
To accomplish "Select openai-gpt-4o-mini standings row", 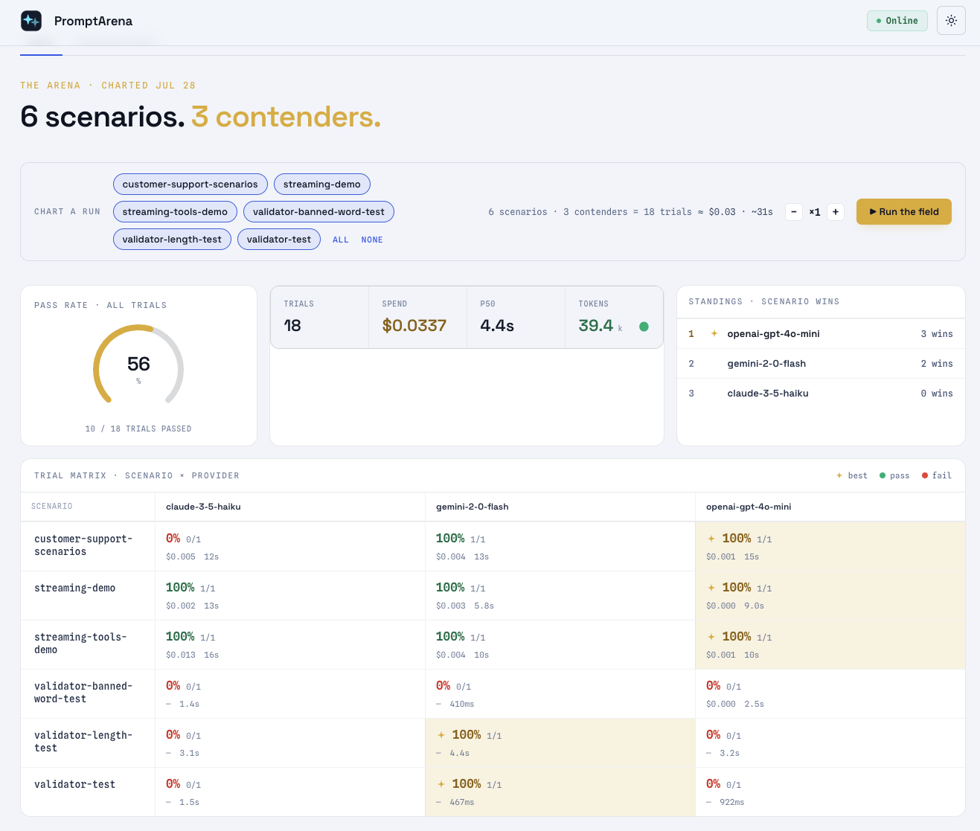I will tap(821, 334).
